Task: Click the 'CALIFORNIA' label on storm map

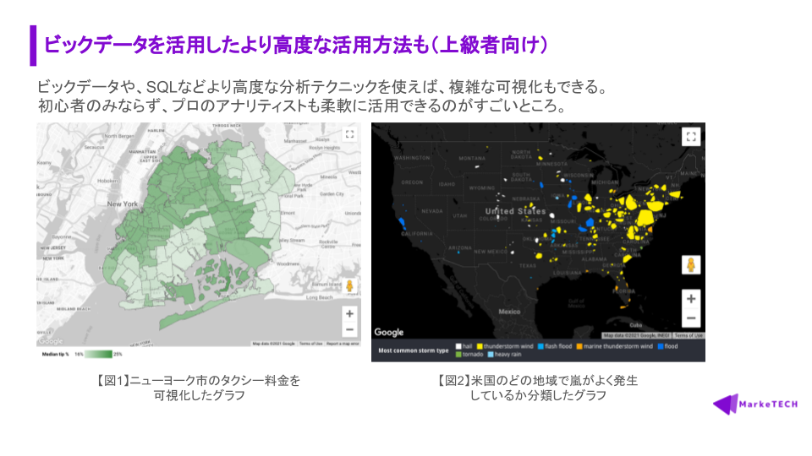Action: coord(417,234)
